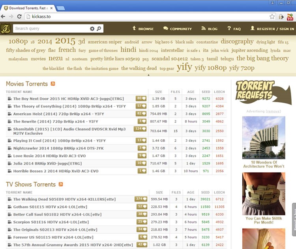
Task: Open the 374 comments badge for The Walking Dead
Action: click(x=141, y=199)
